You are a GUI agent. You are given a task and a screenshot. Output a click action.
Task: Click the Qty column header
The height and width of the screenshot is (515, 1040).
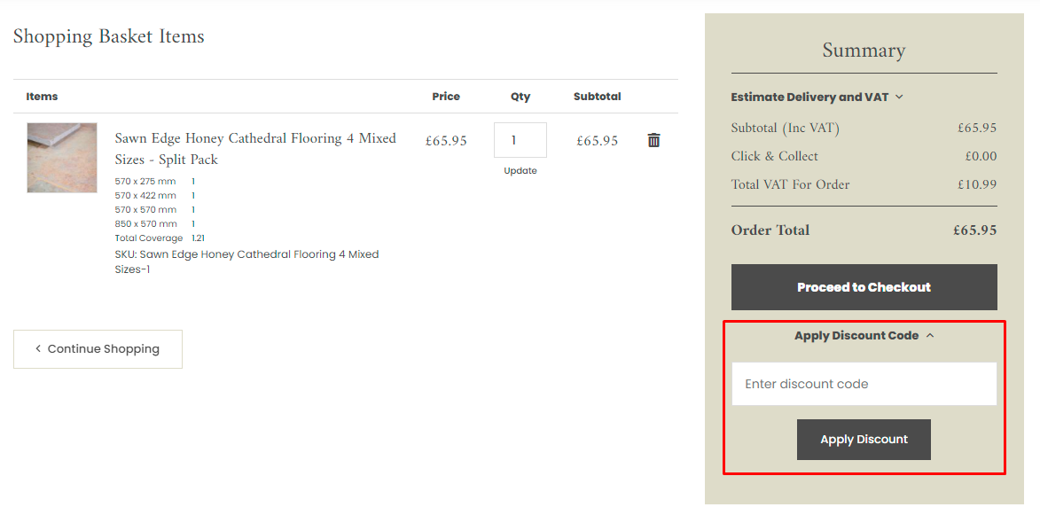[520, 97]
